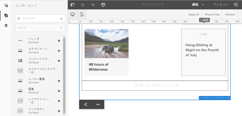The image size is (242, 116).
Task: Click the レイアウトコンテナ [ルート] label
Action: (215, 98)
